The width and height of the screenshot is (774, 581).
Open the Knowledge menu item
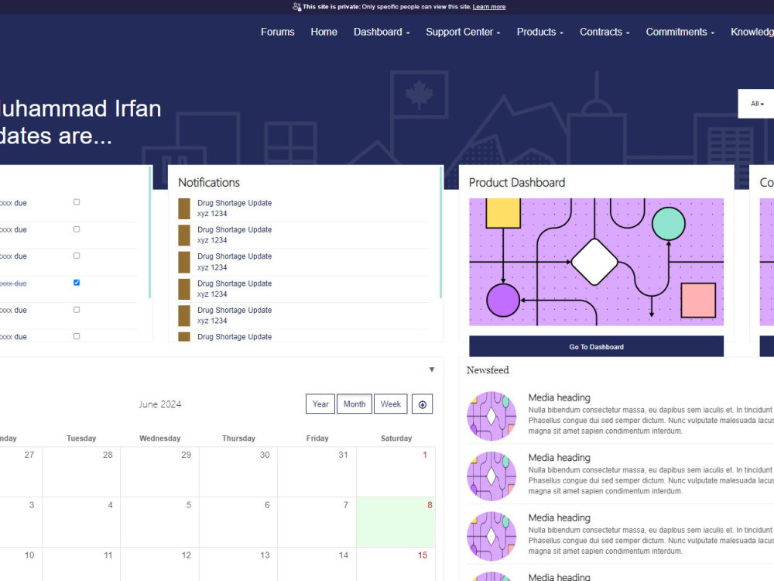[x=752, y=32]
